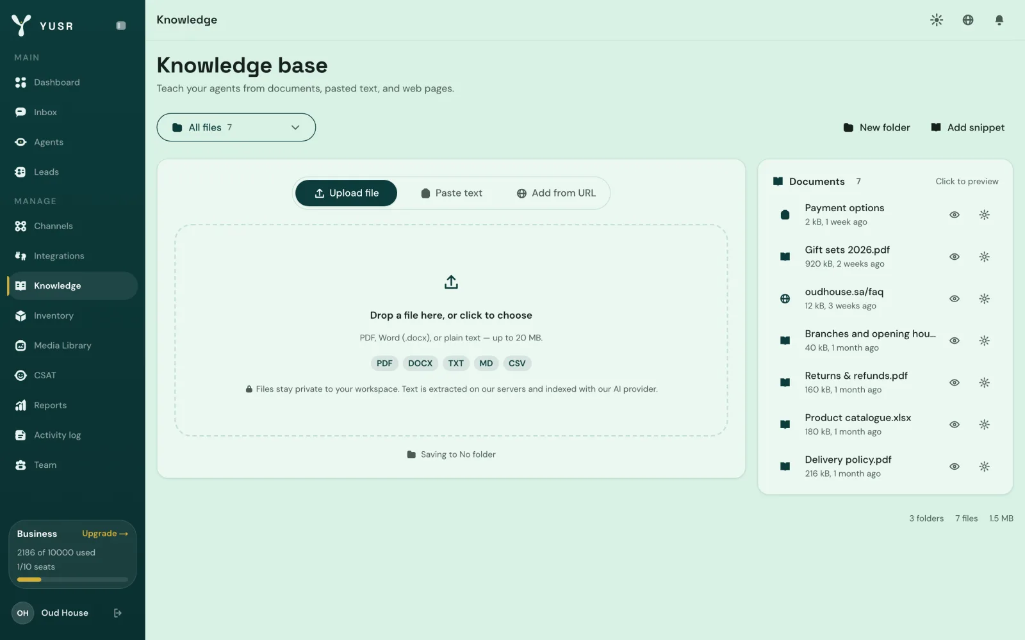Open the notifications bell

pyautogui.click(x=999, y=20)
